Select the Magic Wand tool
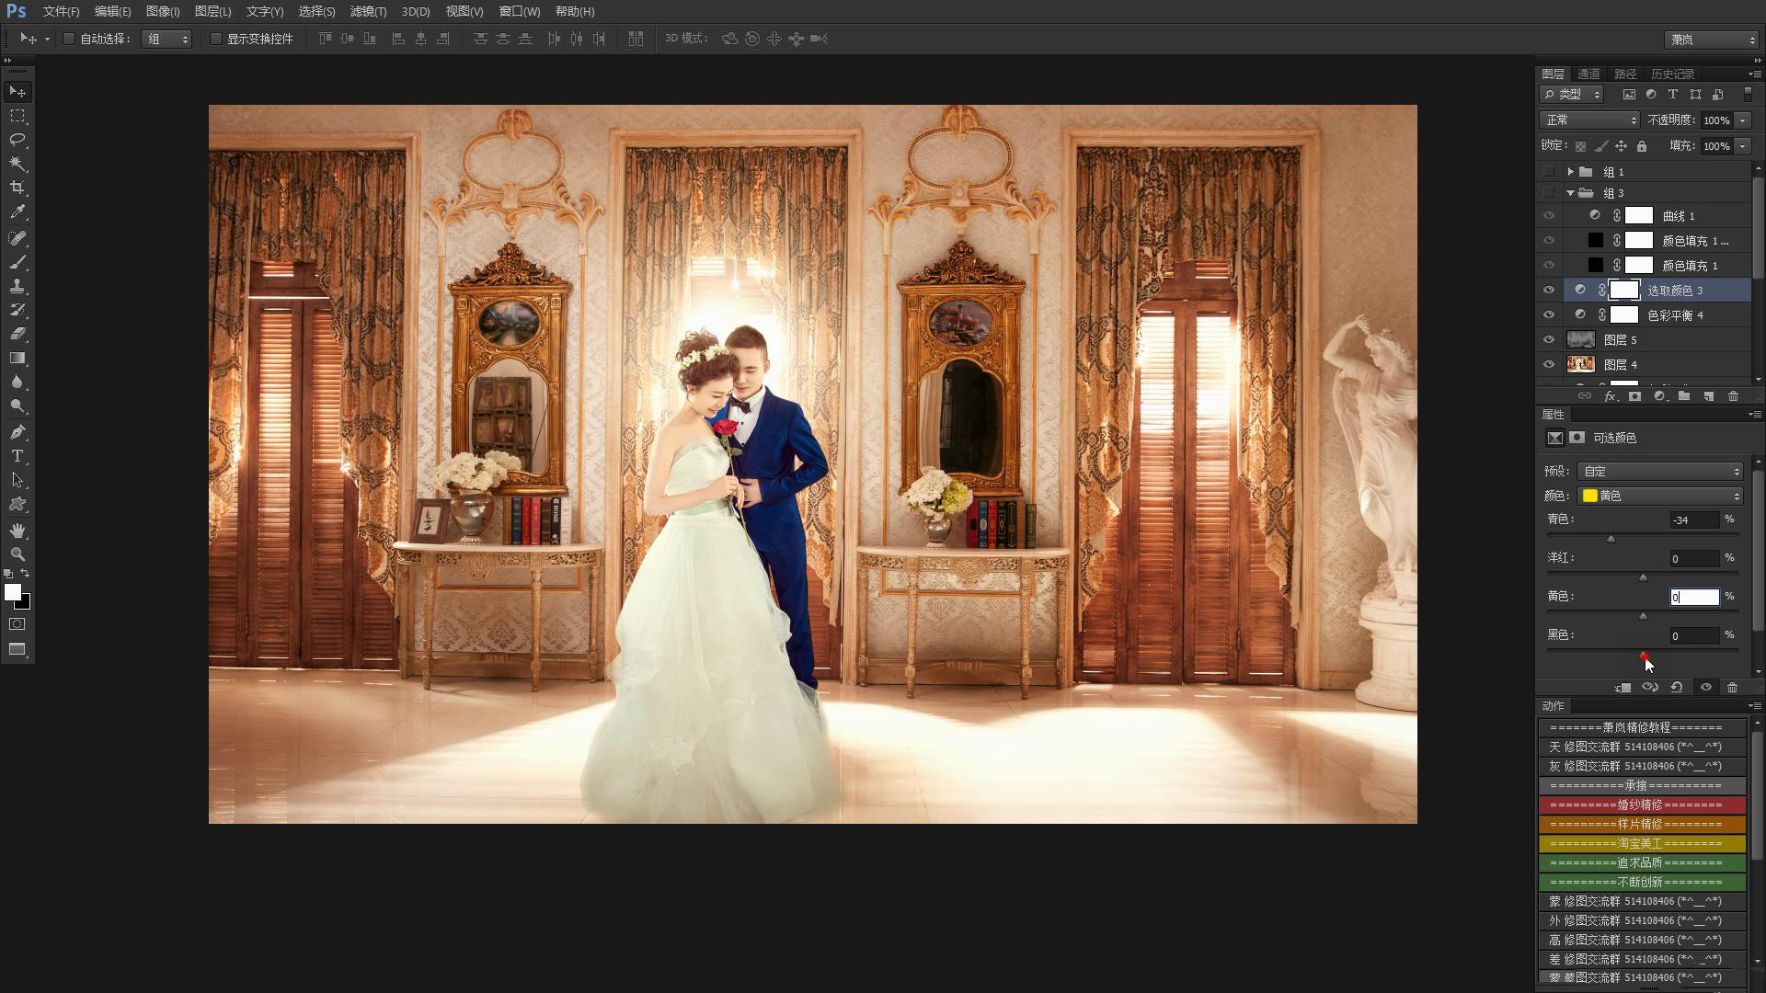 coord(17,164)
